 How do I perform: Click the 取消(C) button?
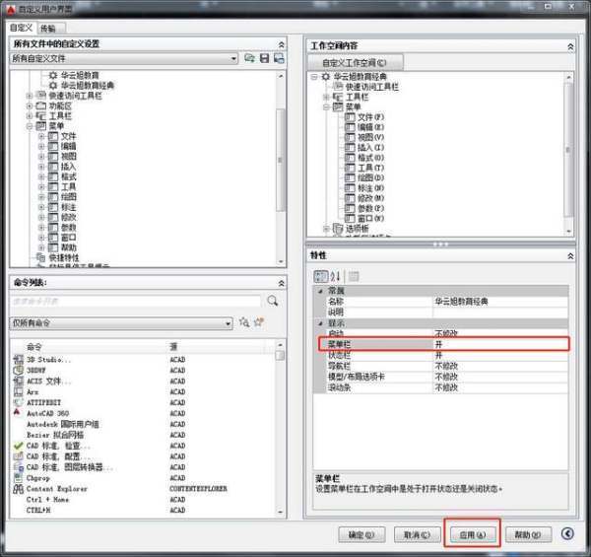click(x=417, y=534)
